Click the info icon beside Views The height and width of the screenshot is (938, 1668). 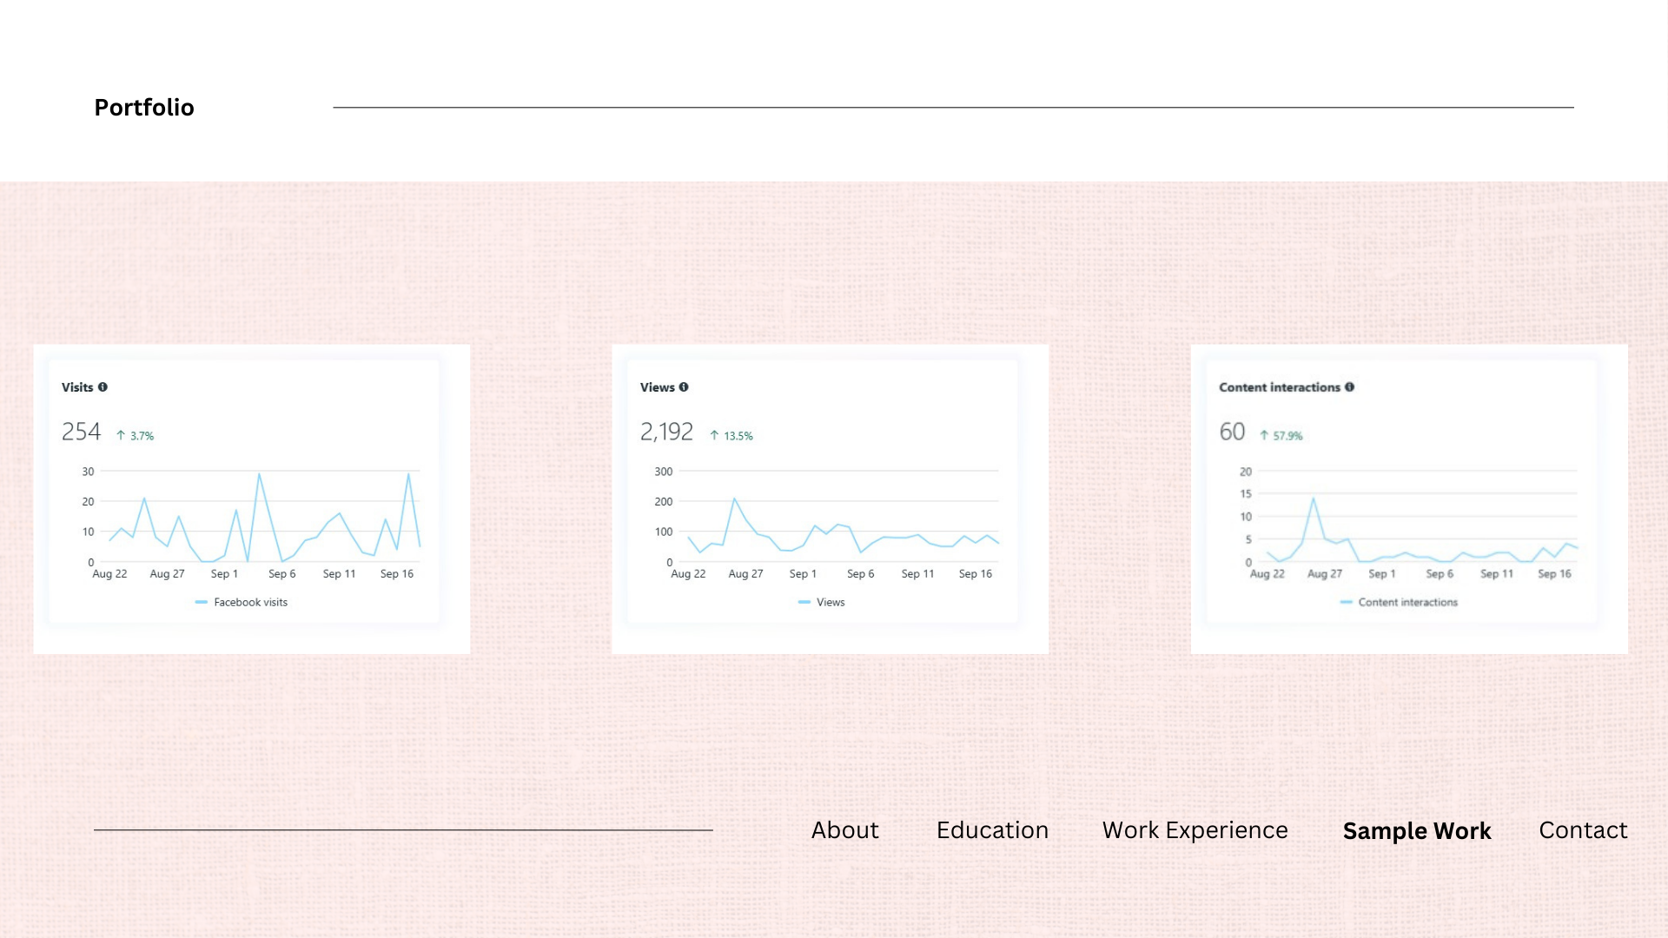684,387
